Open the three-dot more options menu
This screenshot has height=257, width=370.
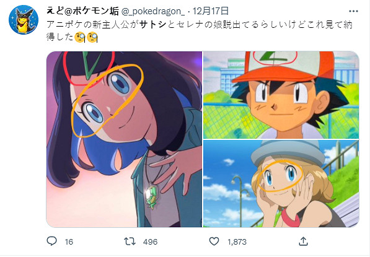pyautogui.click(x=353, y=11)
